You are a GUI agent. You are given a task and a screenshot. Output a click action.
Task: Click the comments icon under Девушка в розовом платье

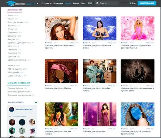tap(131, 43)
